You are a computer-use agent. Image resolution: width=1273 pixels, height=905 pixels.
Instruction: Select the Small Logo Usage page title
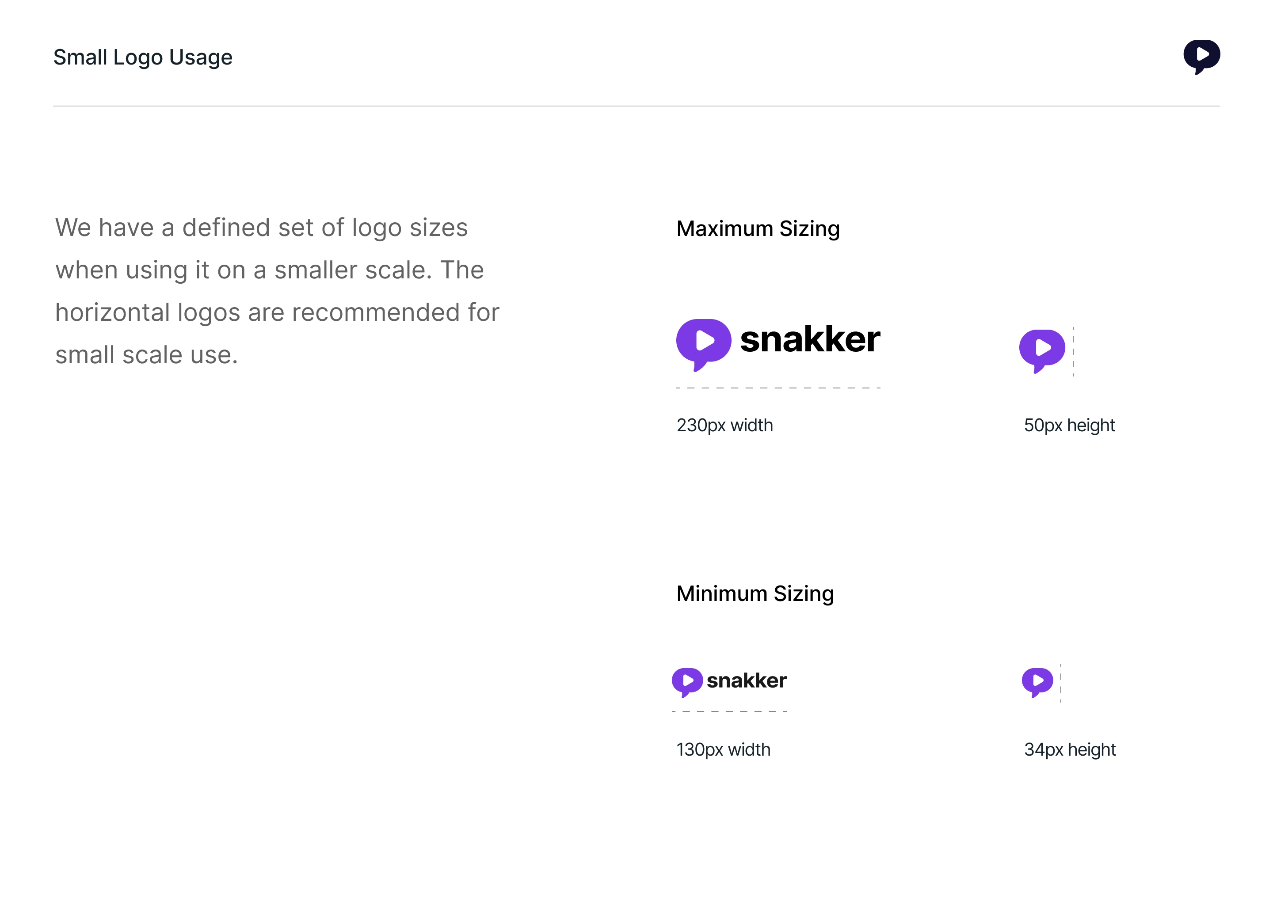click(x=143, y=57)
